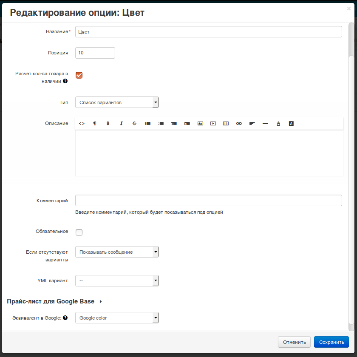Screen dimensions: 357x357
Task: Insert table into description editor
Action: pyautogui.click(x=226, y=123)
